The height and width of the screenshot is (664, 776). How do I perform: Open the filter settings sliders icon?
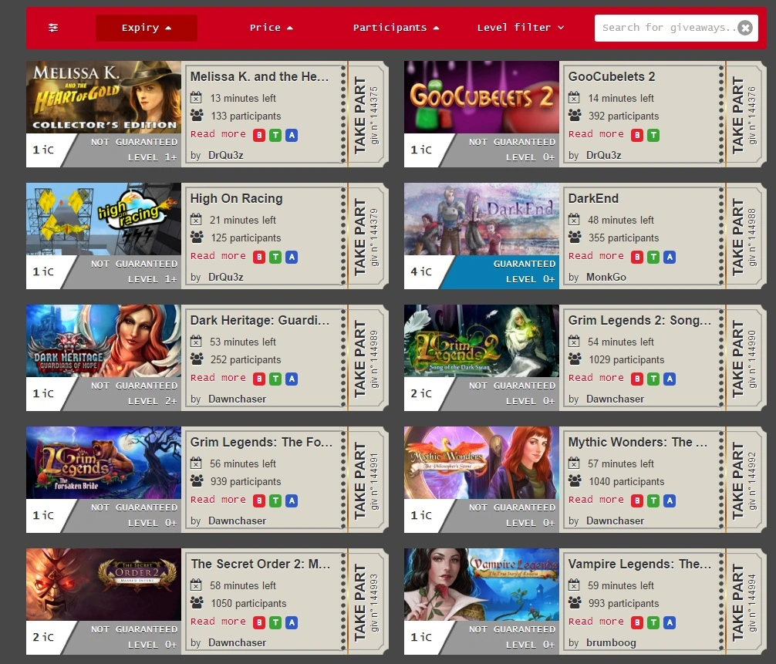click(53, 28)
